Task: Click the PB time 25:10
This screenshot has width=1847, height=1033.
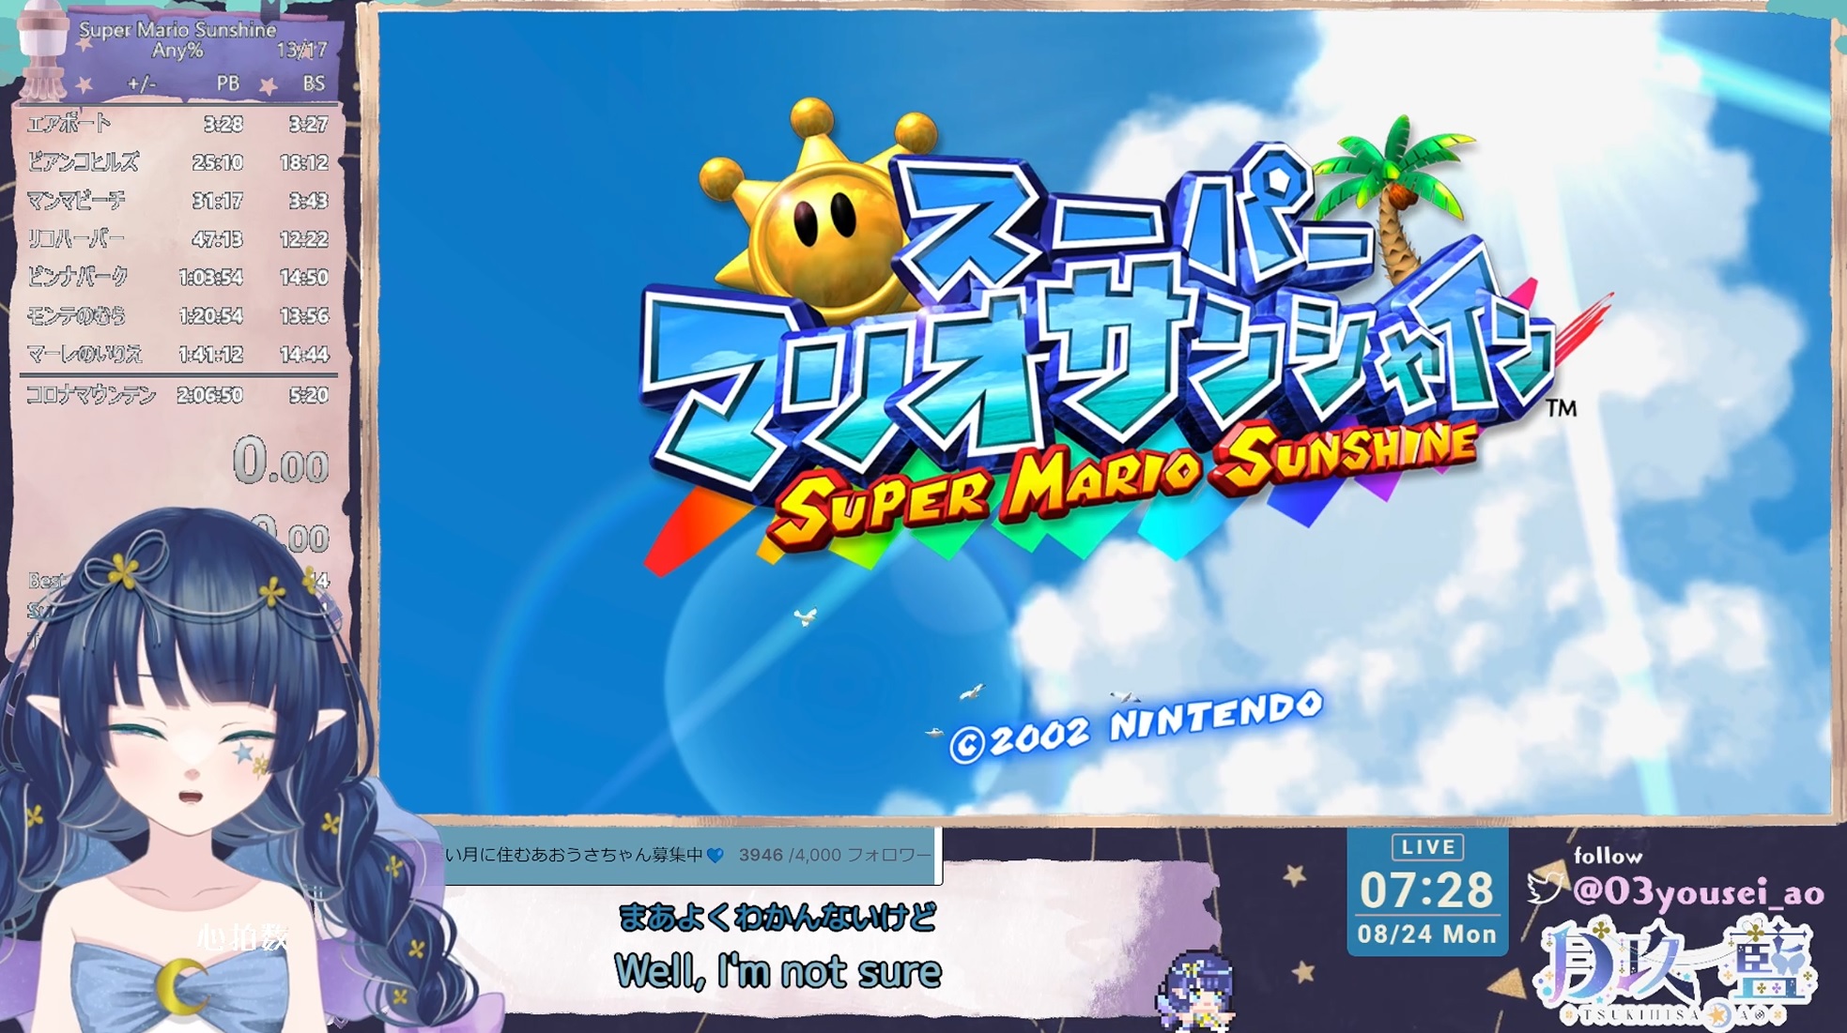Action: 217,162
